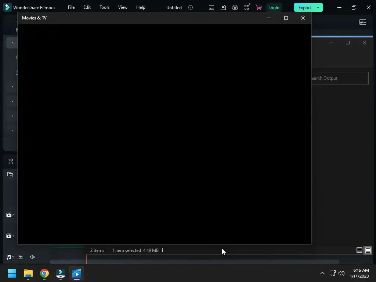Click the Movies & TV window title
The width and height of the screenshot is (376, 282).
click(34, 18)
